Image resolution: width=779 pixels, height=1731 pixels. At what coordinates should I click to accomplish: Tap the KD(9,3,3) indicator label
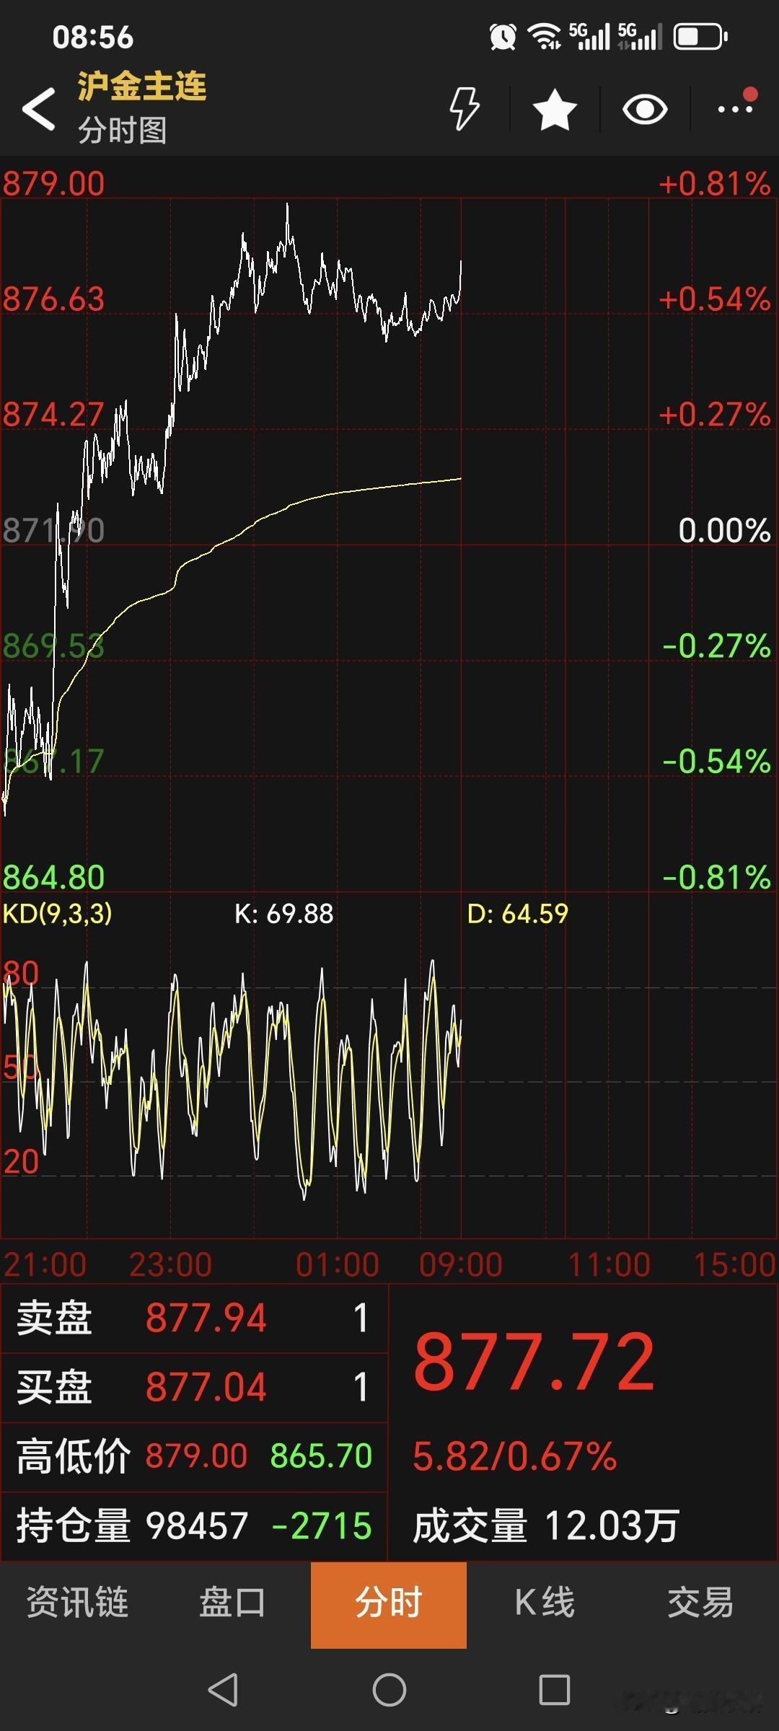[58, 914]
